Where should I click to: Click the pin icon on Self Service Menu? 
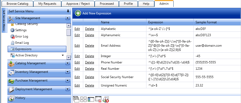(68, 11)
